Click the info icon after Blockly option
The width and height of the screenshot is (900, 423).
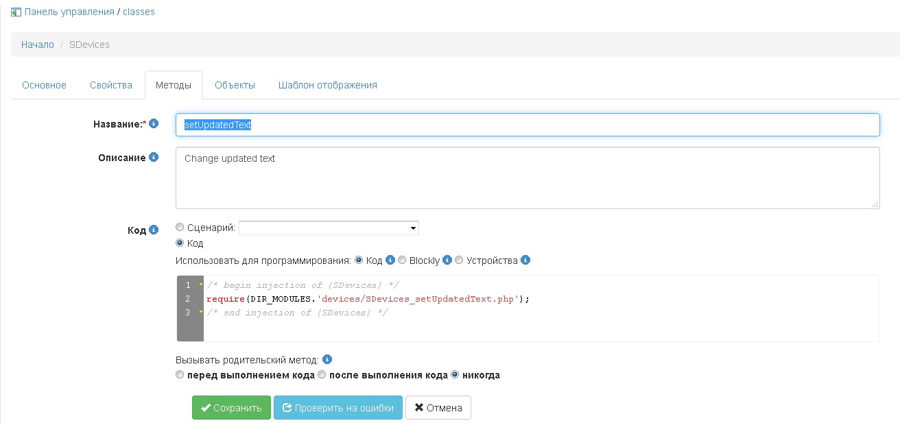pos(447,261)
